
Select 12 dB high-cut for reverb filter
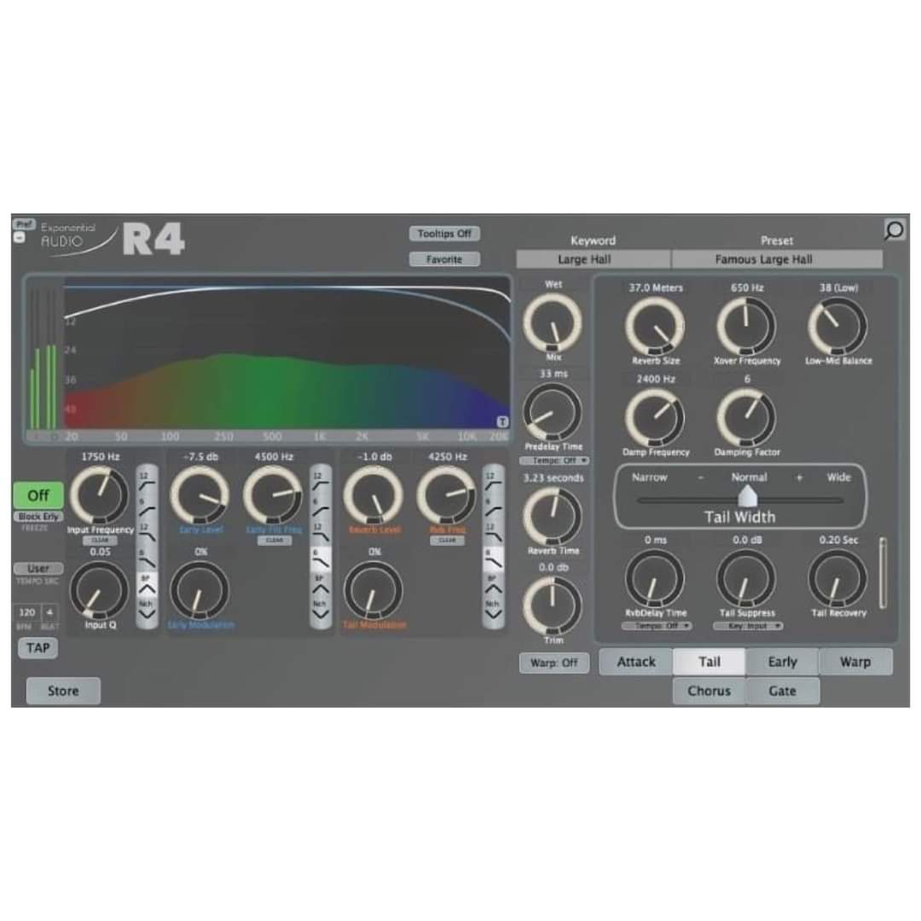pos(493,533)
